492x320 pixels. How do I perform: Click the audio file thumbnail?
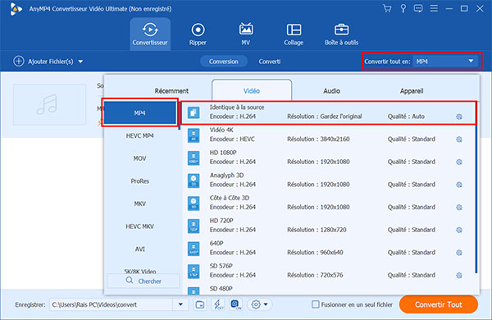coord(49,104)
